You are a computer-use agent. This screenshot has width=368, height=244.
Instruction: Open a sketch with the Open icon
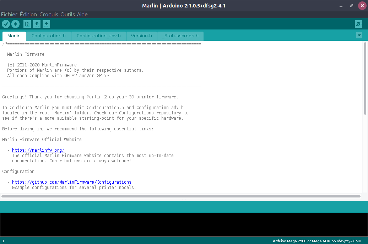click(37, 24)
